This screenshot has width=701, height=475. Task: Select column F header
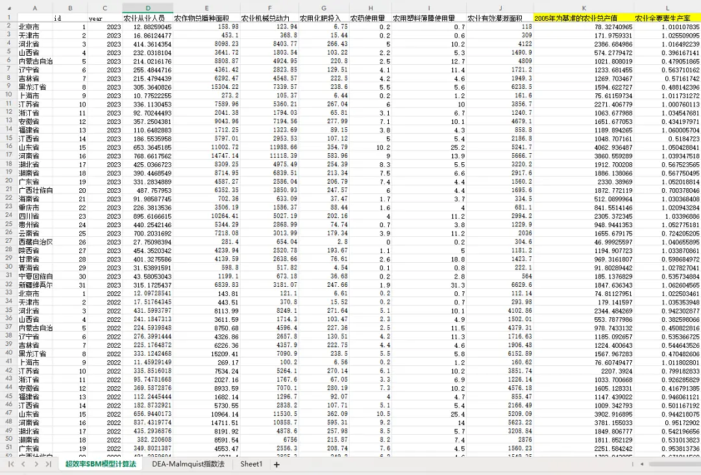click(269, 8)
